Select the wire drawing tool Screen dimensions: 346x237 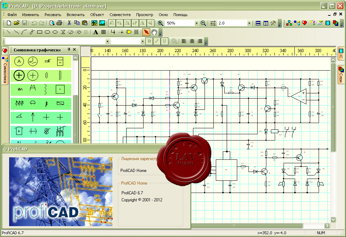click(x=113, y=32)
